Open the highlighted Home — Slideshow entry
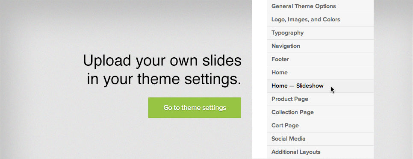 [320, 86]
